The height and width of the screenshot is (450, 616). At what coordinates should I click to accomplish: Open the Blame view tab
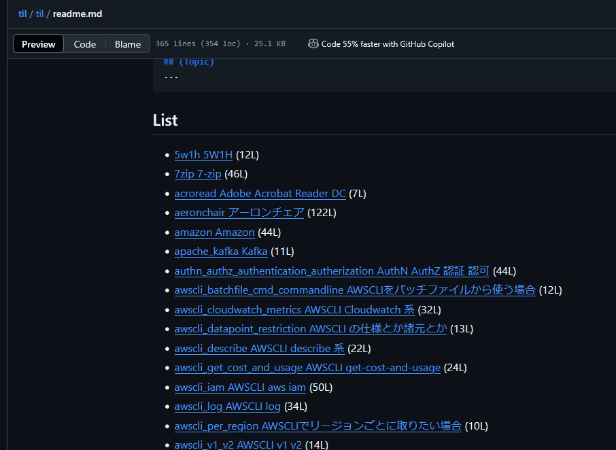click(128, 44)
